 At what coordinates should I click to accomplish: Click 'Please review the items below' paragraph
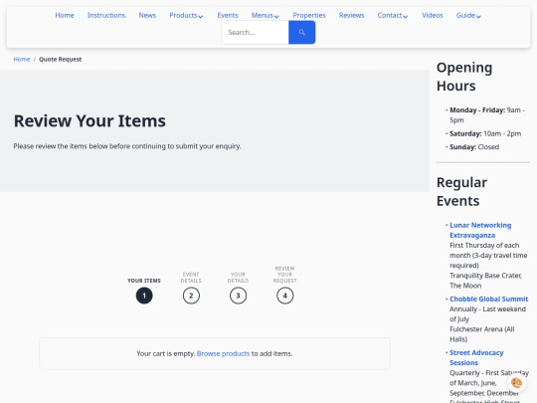(x=127, y=146)
